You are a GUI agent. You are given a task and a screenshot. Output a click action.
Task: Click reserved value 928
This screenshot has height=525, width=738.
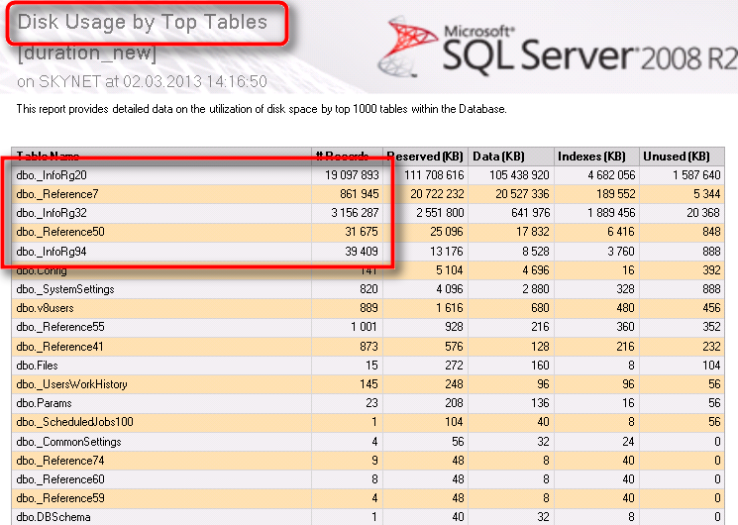click(x=454, y=327)
